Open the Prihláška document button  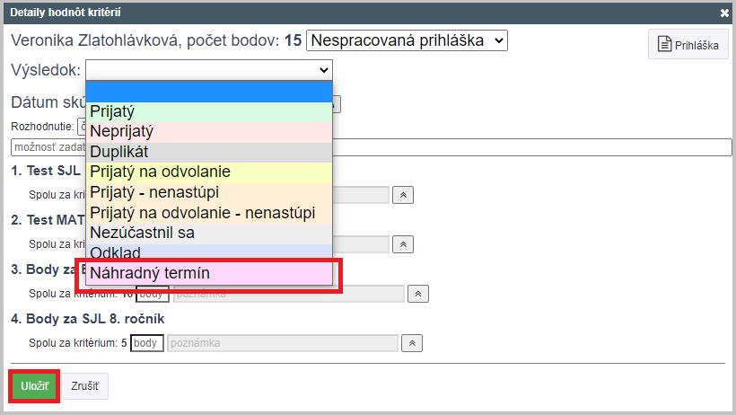pos(688,44)
